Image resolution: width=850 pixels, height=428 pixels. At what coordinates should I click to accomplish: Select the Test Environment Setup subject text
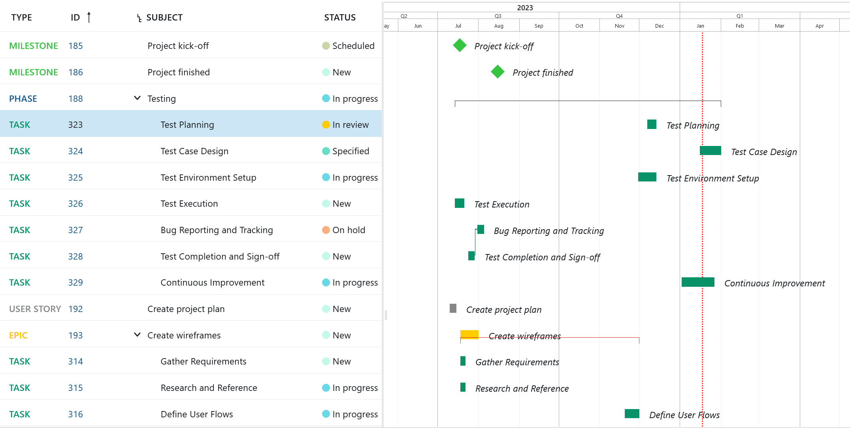208,177
